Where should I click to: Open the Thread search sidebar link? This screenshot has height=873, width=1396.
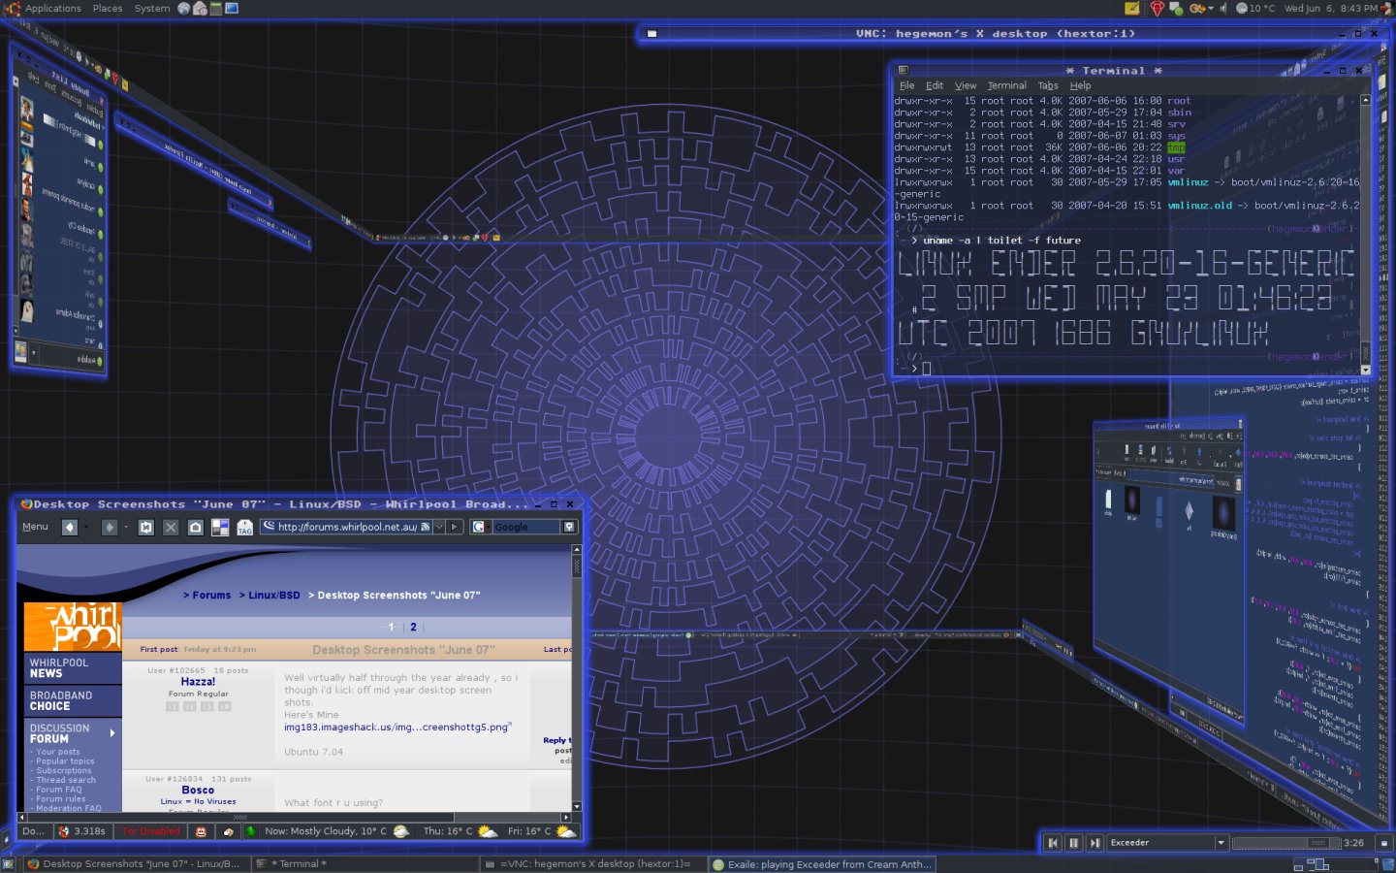click(66, 780)
